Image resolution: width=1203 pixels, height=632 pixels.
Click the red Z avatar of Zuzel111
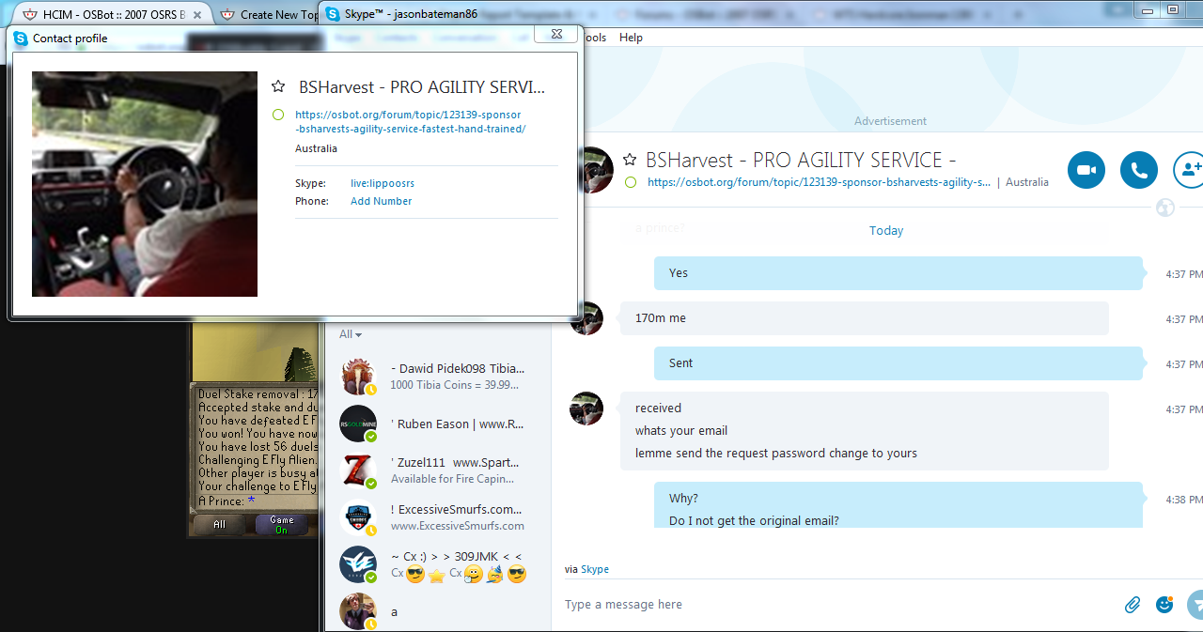point(358,470)
